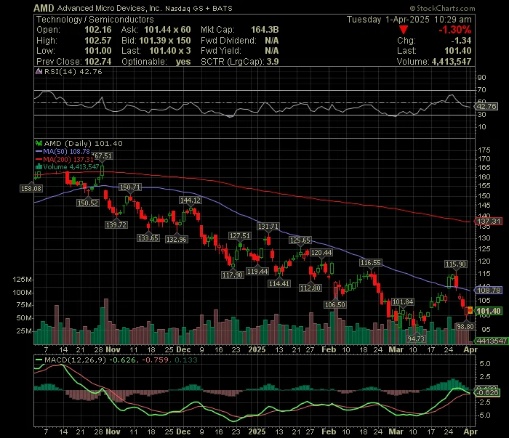Click the 117.90 low annotation label

coord(233,275)
